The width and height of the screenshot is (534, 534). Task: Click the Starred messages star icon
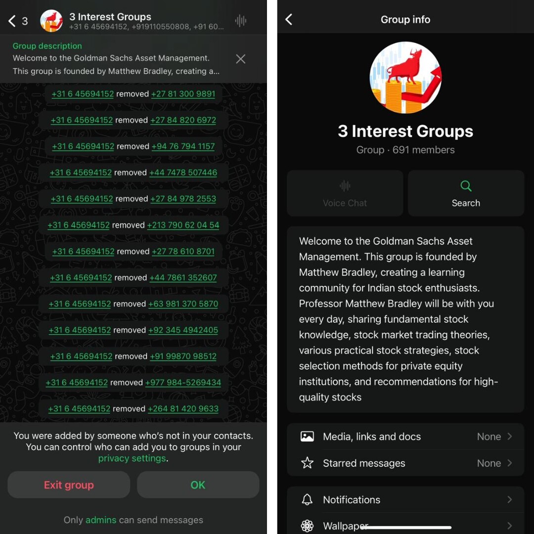click(x=307, y=463)
